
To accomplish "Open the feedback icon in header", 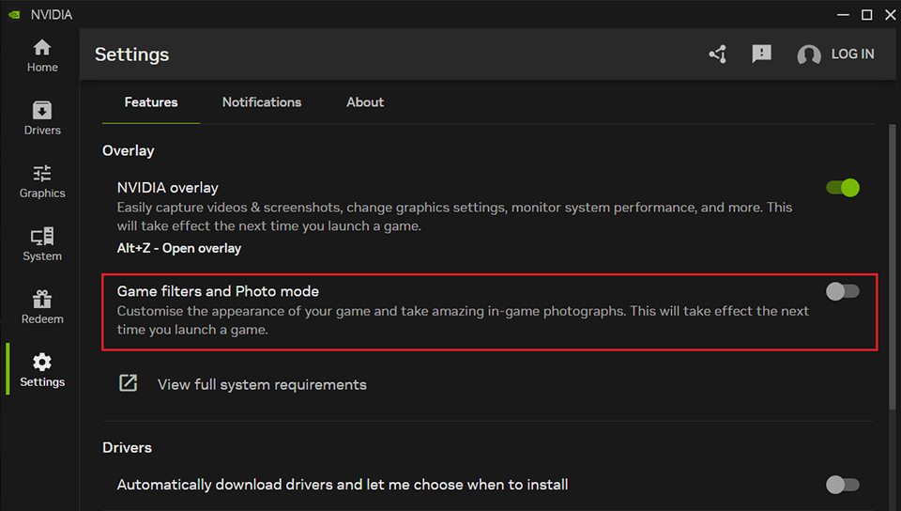I will (762, 54).
